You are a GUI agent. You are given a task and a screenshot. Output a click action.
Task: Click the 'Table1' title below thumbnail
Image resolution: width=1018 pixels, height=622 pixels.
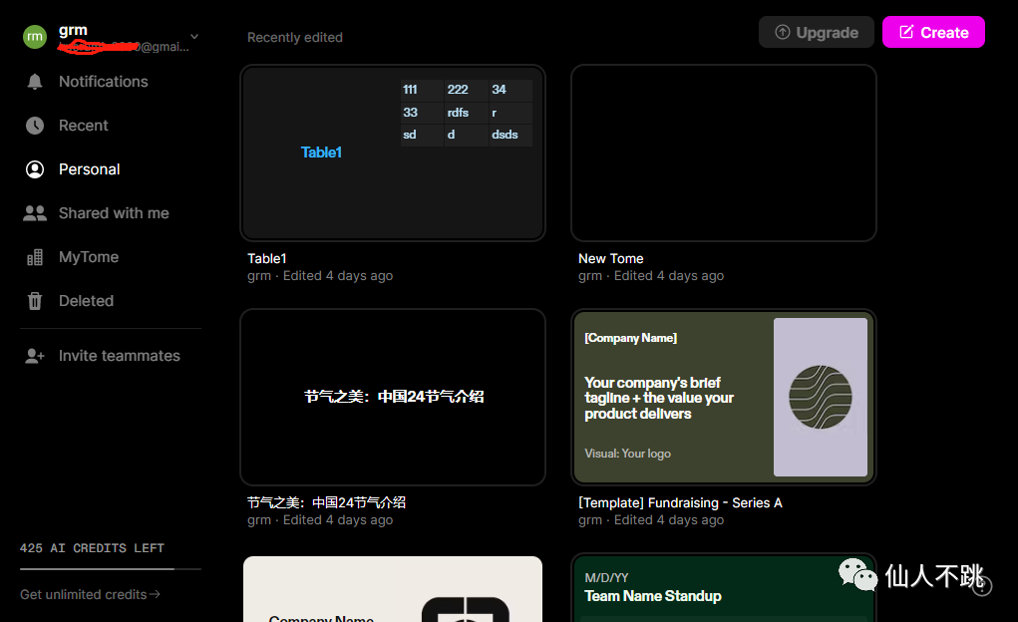tap(267, 258)
